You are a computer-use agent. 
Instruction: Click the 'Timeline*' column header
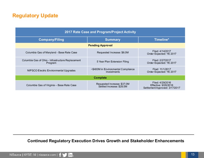[162, 40]
